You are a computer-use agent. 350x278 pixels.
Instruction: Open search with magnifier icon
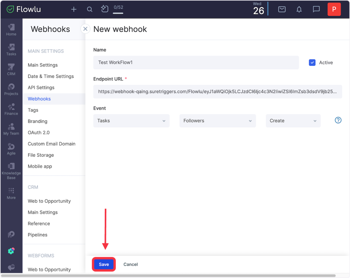pyautogui.click(x=90, y=9)
